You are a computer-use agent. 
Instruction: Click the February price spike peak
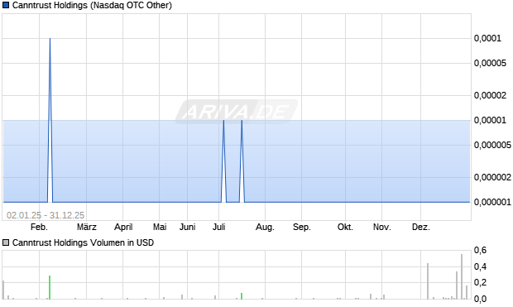coord(50,39)
